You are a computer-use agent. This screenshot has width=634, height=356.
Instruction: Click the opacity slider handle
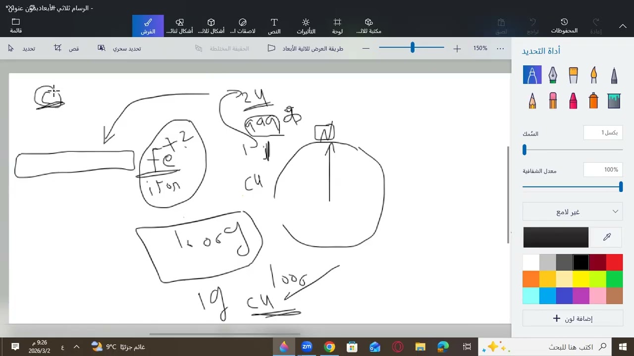click(x=621, y=187)
